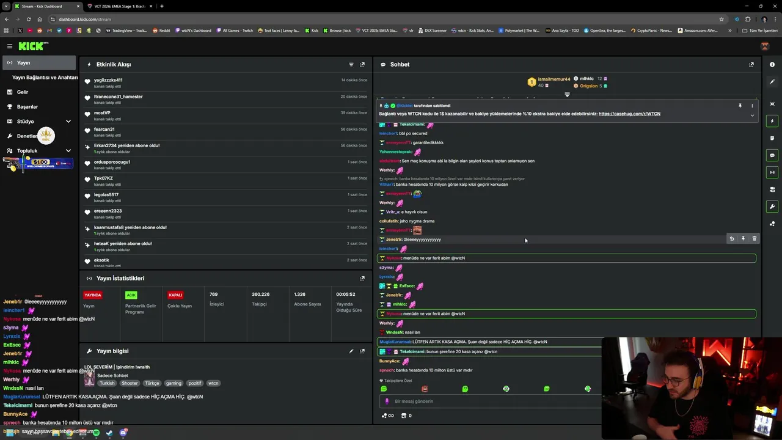Viewport: 782px width, 440px height.
Task: Open the hamburger sidebar menu
Action: coord(10,46)
